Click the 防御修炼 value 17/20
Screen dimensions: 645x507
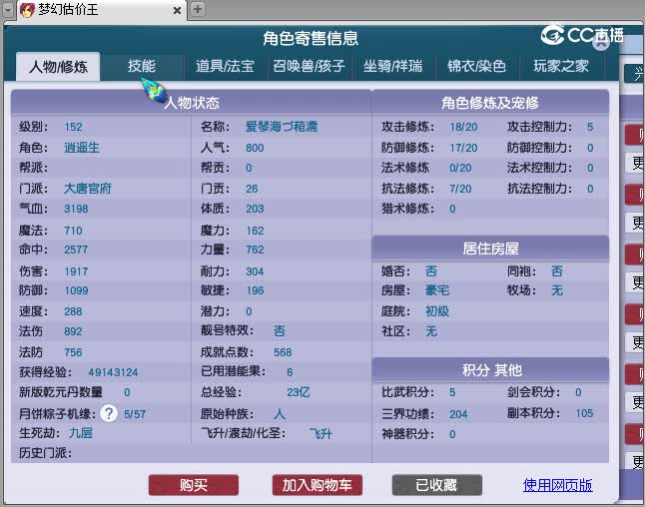(463, 148)
